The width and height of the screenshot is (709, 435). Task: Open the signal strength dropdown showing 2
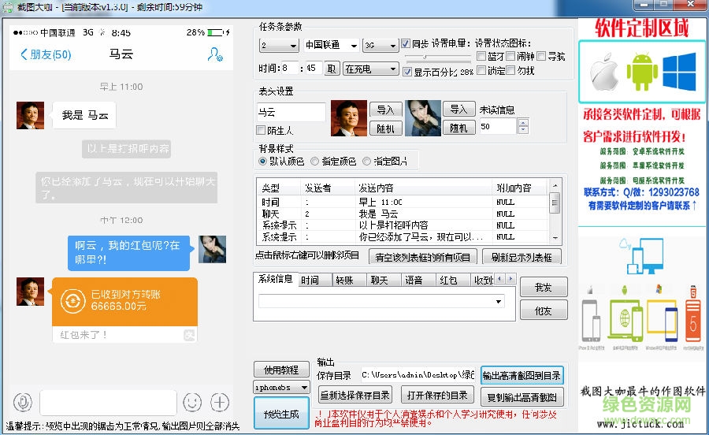click(x=279, y=45)
